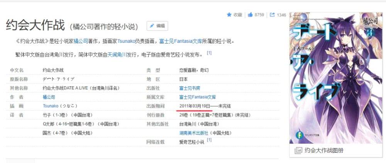Click the 地区 value 日本

click(183, 79)
